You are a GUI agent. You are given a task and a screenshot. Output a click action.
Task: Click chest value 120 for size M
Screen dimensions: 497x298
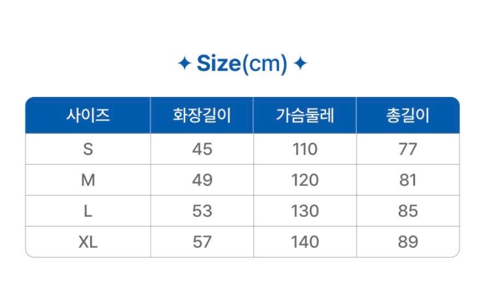tap(305, 180)
